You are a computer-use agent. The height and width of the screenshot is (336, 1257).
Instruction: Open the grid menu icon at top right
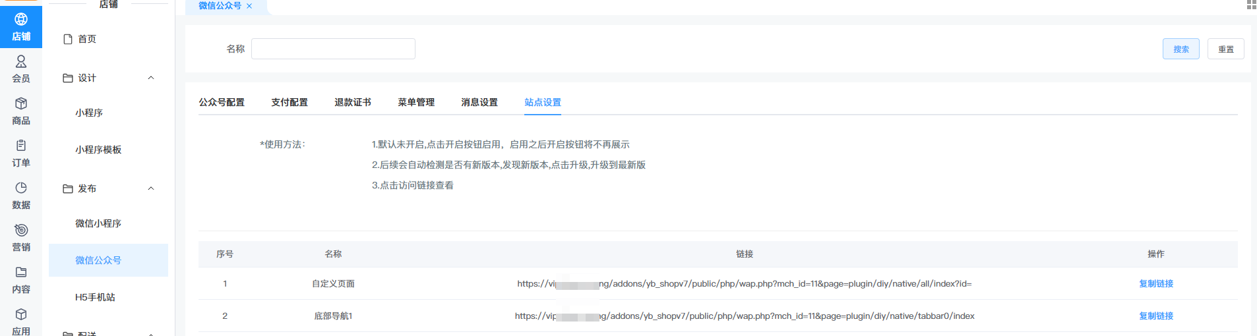(1251, 5)
